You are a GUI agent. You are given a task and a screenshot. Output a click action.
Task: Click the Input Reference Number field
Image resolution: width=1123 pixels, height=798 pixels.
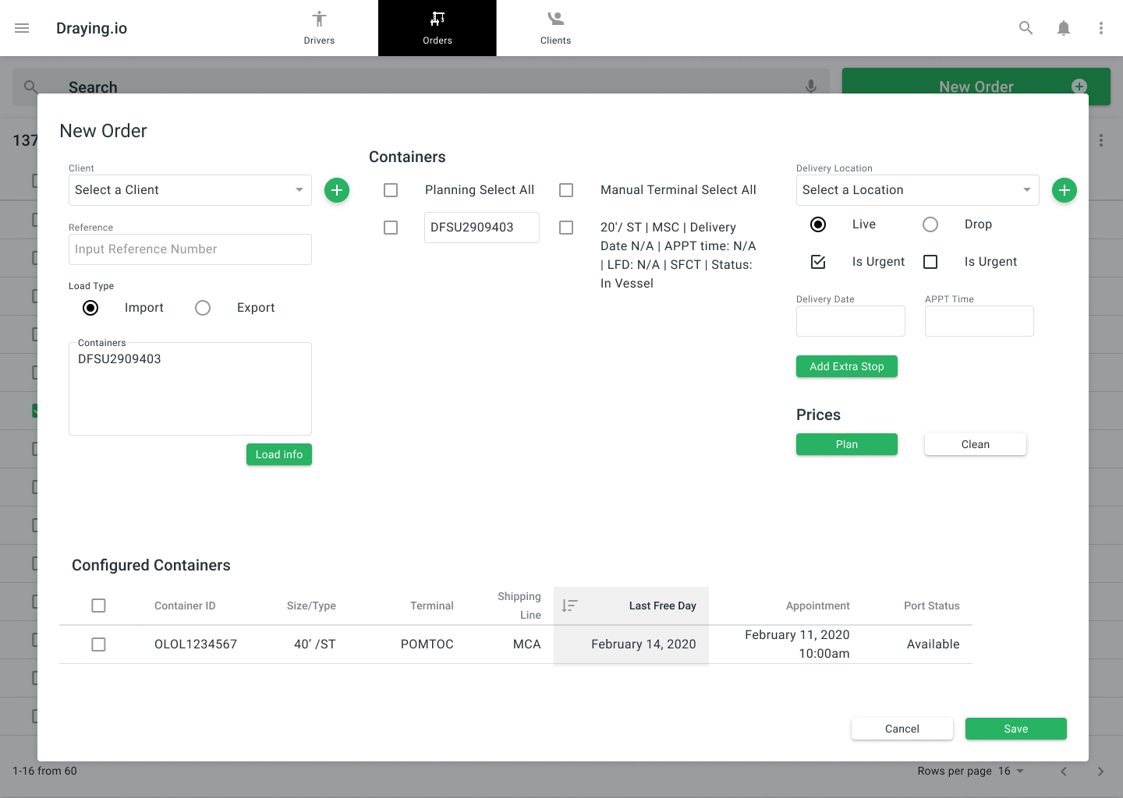[x=190, y=249]
